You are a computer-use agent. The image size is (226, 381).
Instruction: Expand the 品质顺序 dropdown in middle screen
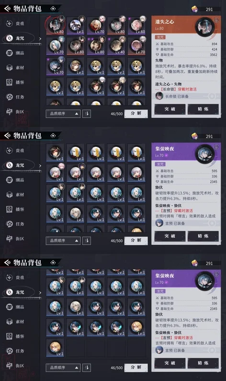(x=63, y=240)
